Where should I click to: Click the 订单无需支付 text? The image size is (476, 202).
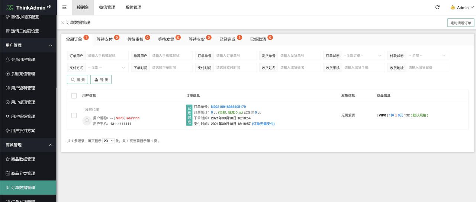(263, 124)
